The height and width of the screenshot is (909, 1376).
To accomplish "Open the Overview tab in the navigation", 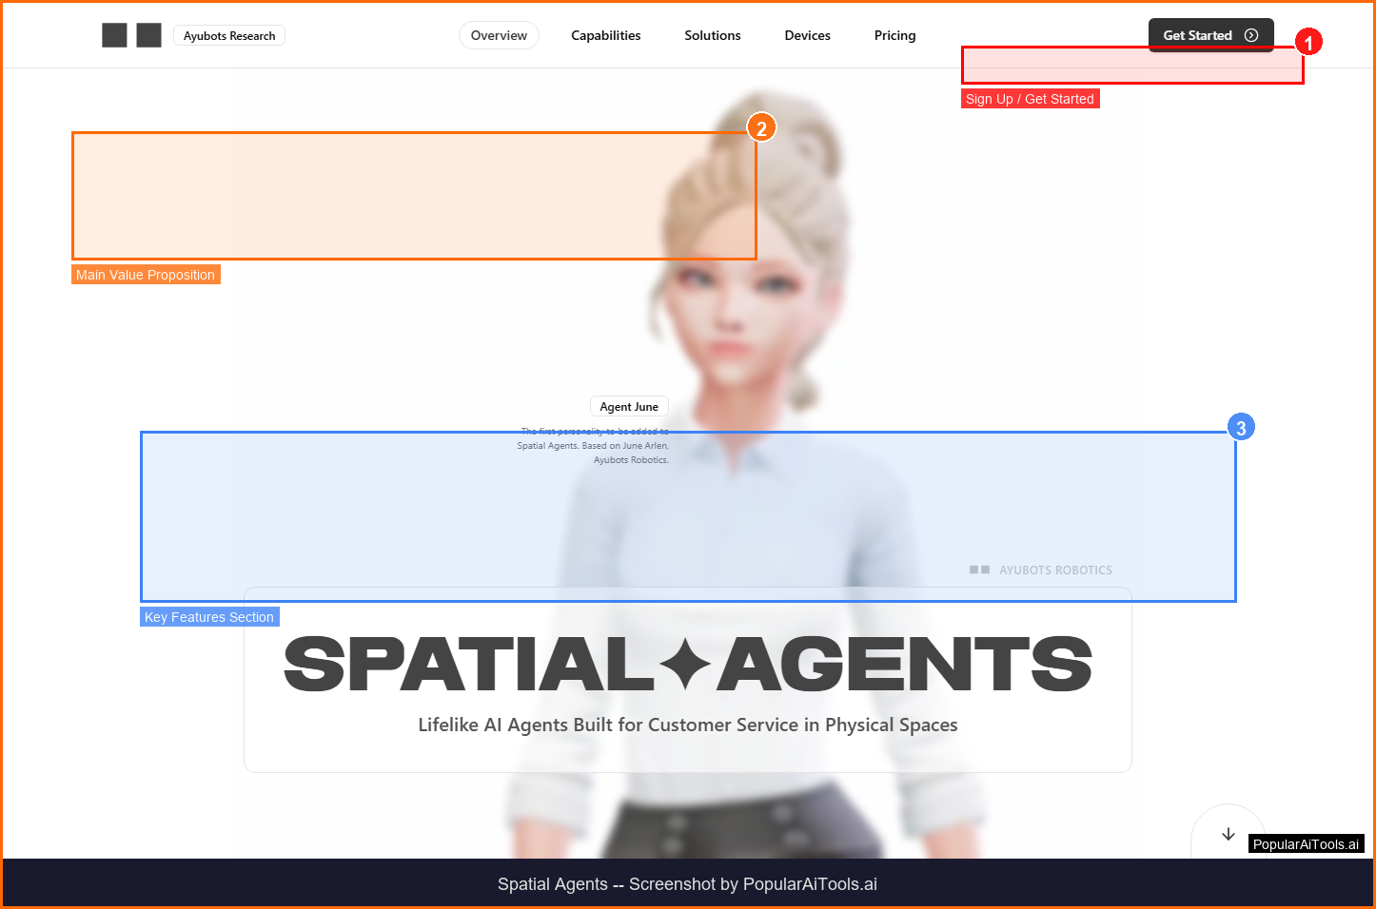I will 499,35.
